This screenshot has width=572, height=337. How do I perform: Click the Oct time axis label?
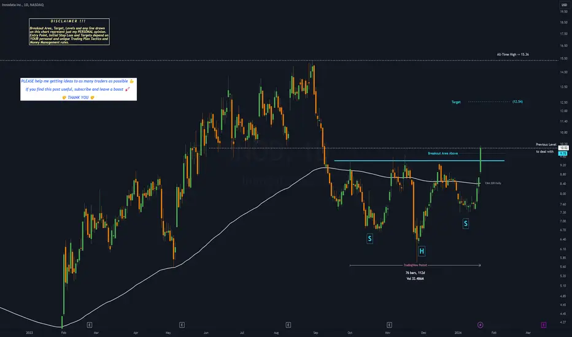[350, 333]
